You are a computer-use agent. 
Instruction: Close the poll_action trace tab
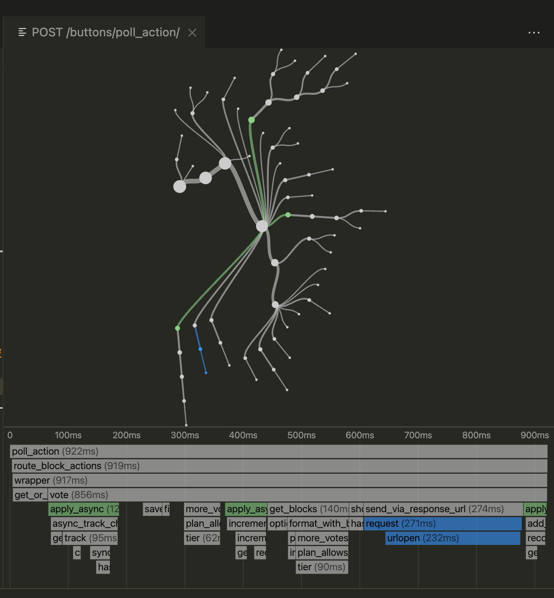coord(192,32)
